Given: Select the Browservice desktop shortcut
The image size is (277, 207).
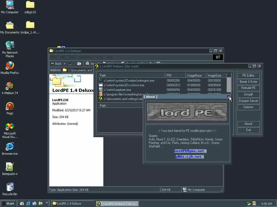Looking at the screenshot, I should tap(10, 149).
